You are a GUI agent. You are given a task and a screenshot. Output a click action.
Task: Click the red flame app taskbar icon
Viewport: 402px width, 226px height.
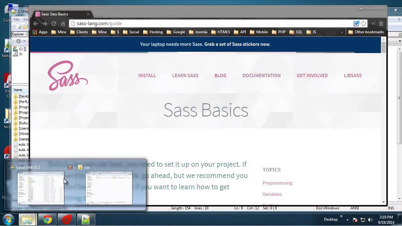pyautogui.click(x=67, y=220)
